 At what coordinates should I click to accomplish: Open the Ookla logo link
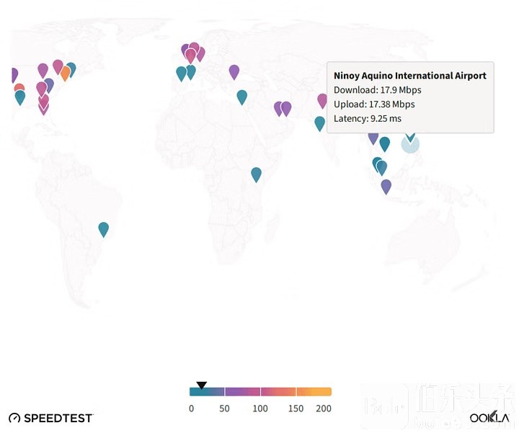click(x=489, y=418)
